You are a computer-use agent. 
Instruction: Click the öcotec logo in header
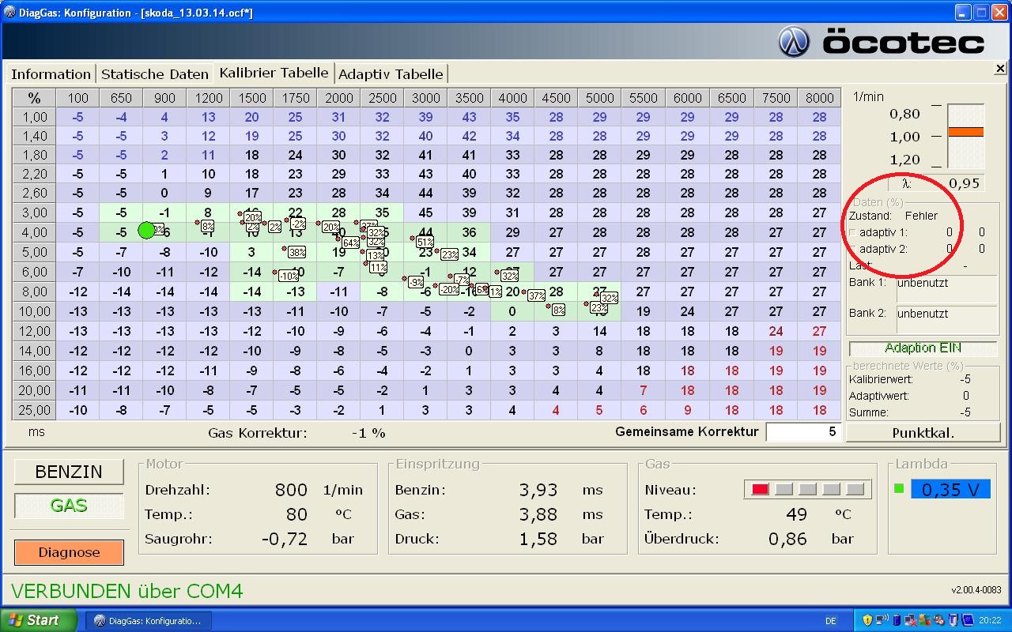click(882, 41)
